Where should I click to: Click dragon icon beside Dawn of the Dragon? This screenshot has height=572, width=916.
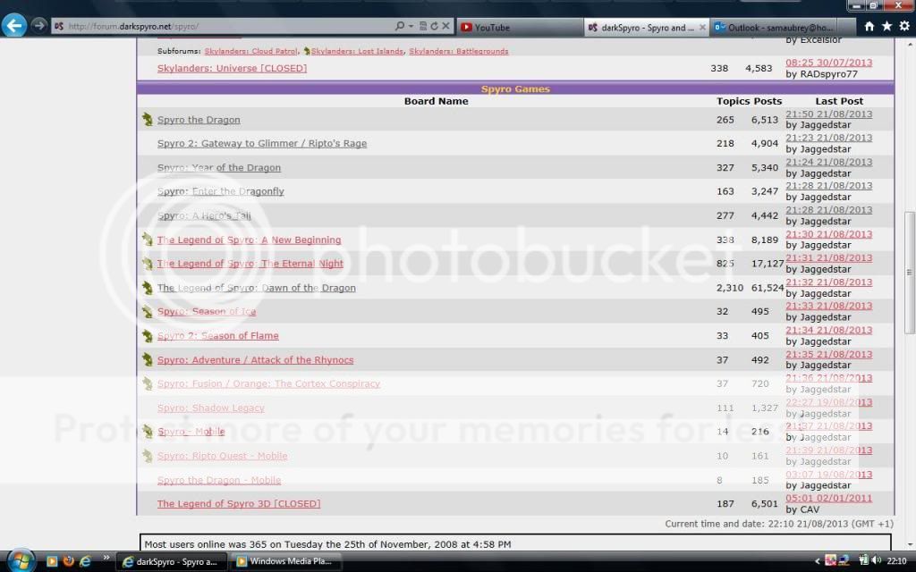click(x=148, y=287)
